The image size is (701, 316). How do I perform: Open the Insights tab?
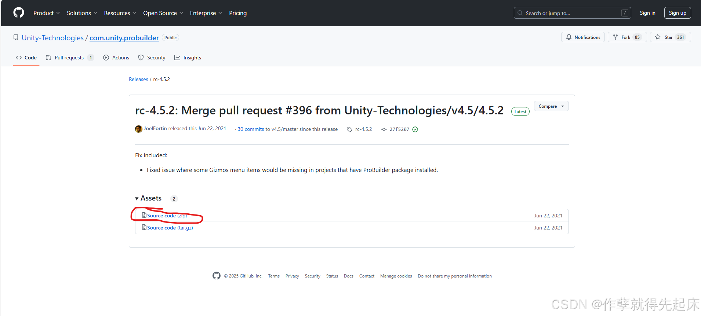pos(188,58)
